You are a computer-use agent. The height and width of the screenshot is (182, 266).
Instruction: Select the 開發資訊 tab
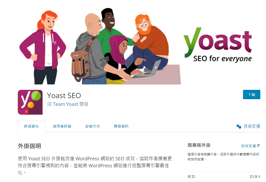(x=121, y=126)
